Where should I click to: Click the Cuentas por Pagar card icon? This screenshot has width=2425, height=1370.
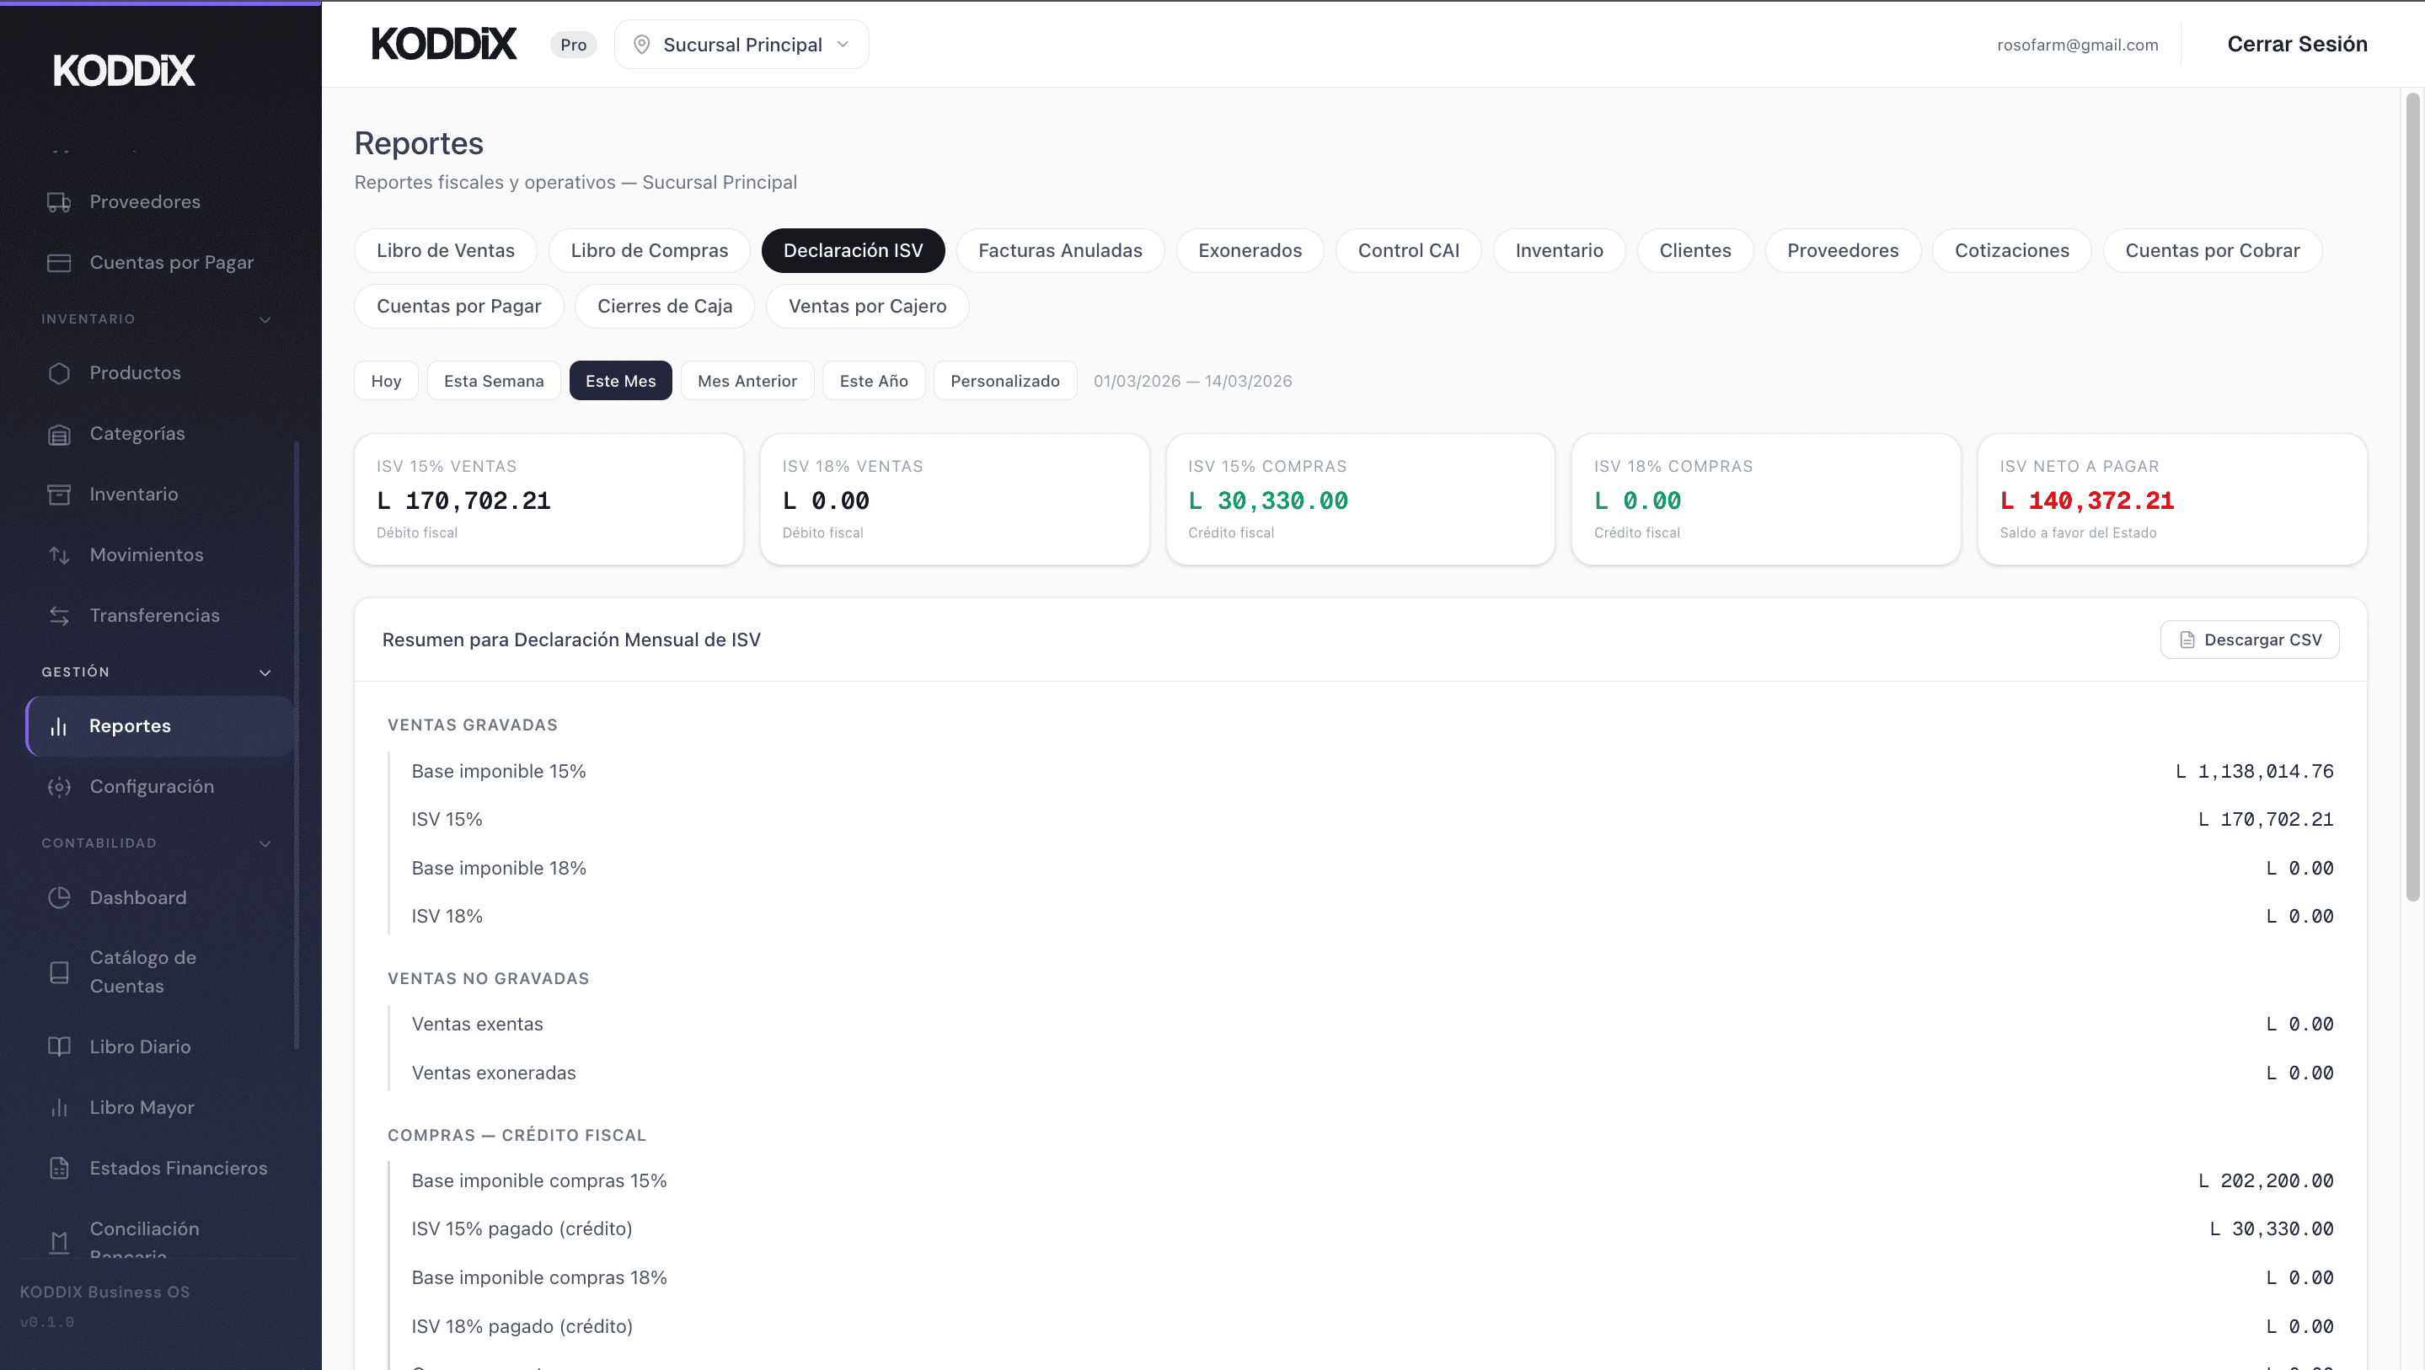pos(59,263)
